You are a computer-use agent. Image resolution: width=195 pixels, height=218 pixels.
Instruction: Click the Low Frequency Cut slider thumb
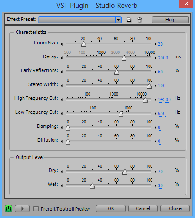click(121, 114)
